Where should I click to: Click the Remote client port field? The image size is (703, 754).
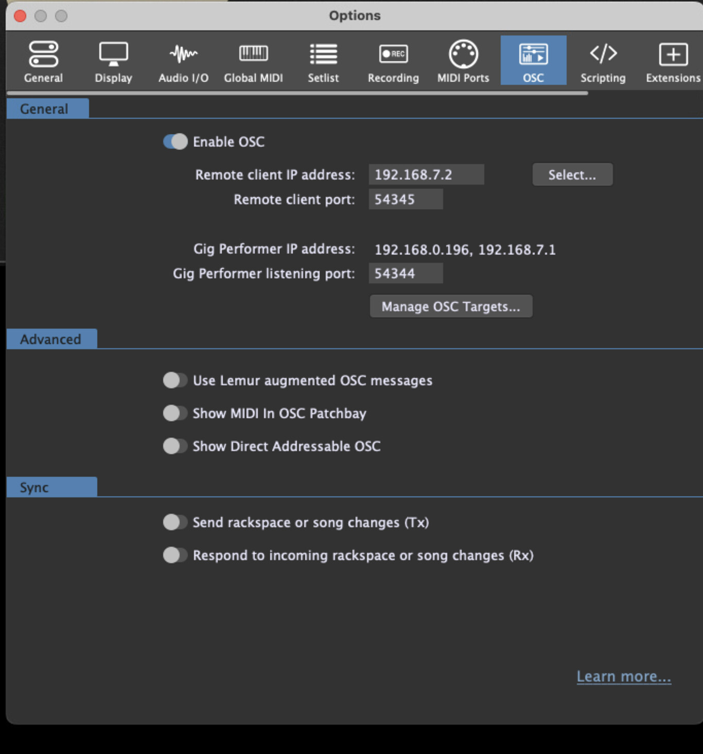(406, 200)
